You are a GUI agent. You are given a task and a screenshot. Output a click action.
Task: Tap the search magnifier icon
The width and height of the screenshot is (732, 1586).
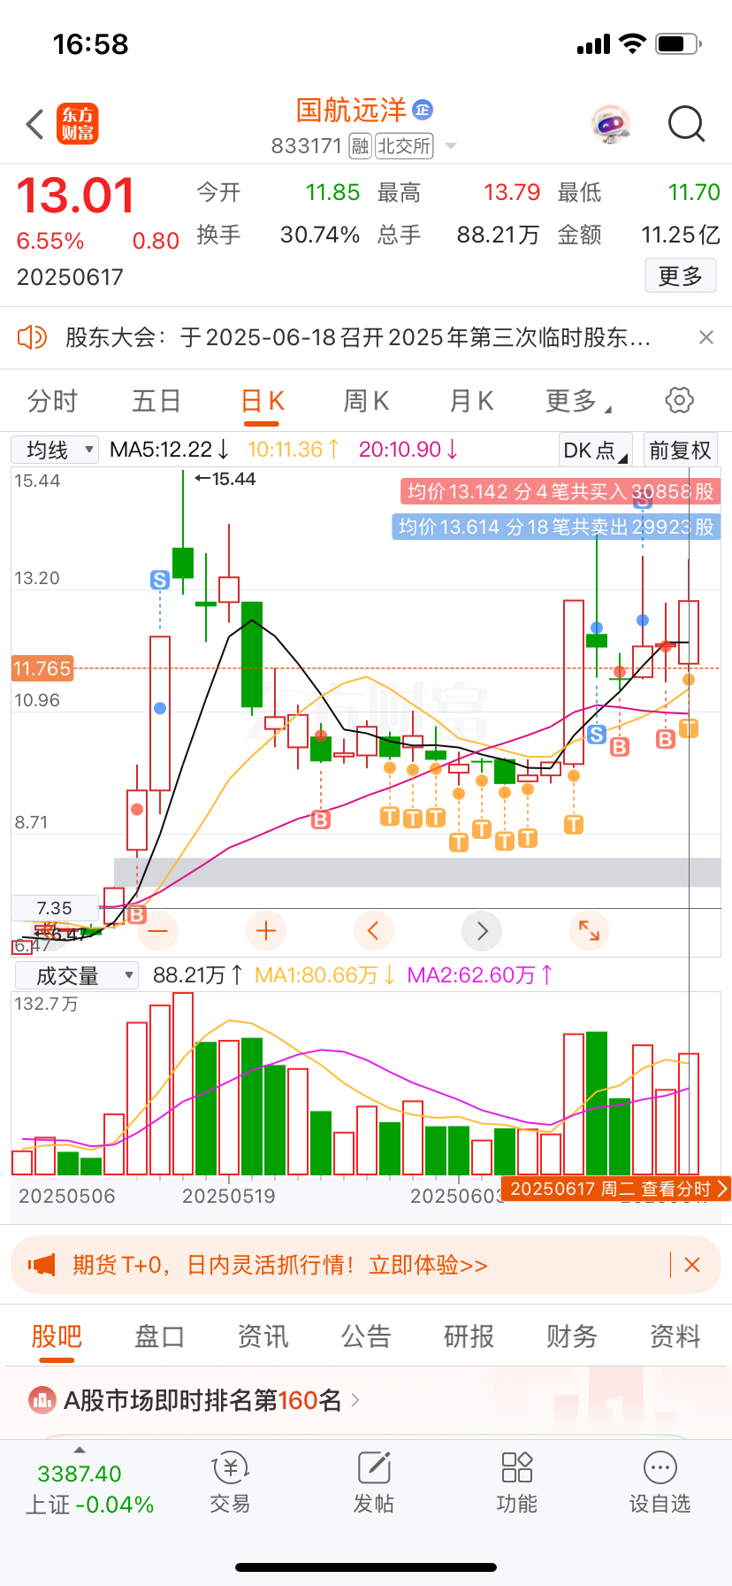tap(686, 125)
